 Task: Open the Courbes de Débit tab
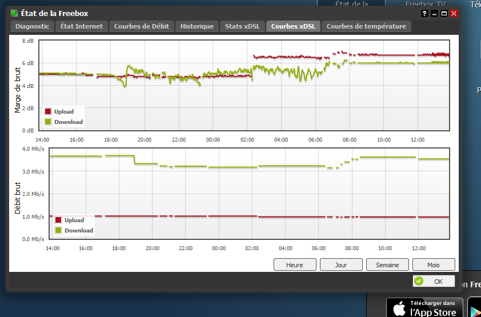142,26
